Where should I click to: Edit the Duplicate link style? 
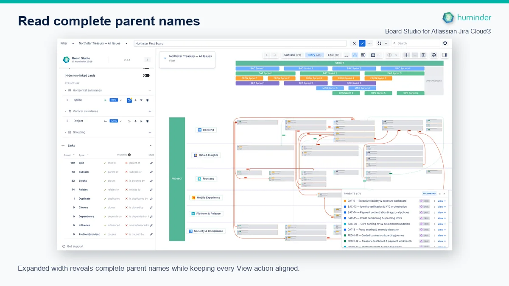(151, 199)
